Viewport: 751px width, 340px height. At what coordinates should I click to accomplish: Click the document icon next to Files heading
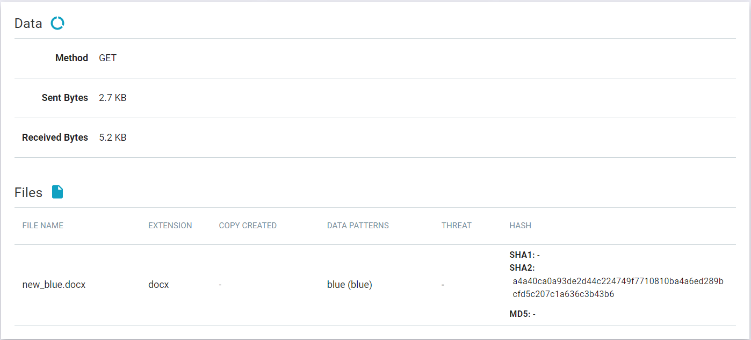point(57,192)
